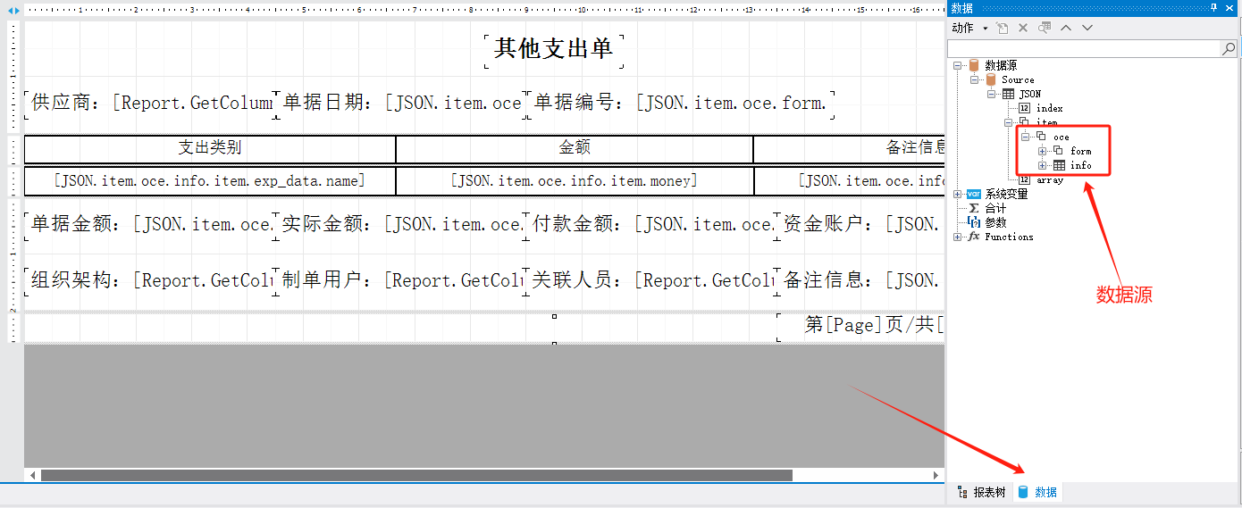Viewport: 1242px width, 508px height.
Task: Click the info table icon
Action: pos(1059,165)
